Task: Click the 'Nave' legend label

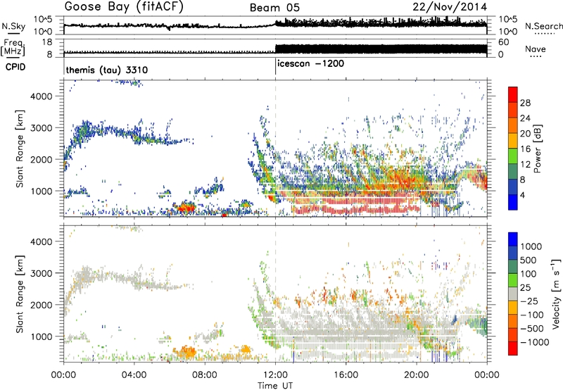Action: 536,49
